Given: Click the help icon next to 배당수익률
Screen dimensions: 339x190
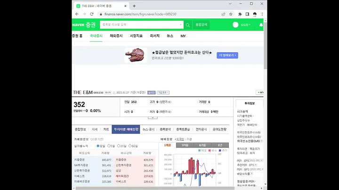Looking at the screenshot, I should [252, 174].
